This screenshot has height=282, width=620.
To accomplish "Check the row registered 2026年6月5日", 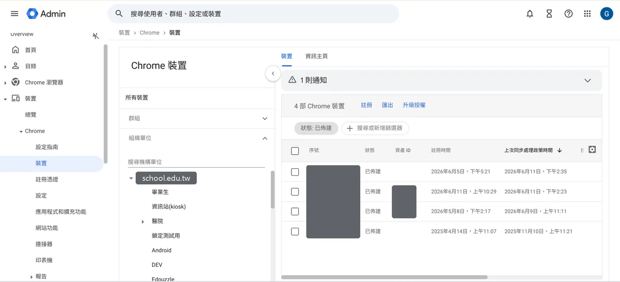I will pos(295,172).
